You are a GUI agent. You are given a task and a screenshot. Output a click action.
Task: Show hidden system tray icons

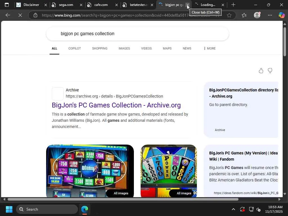pos(233,209)
